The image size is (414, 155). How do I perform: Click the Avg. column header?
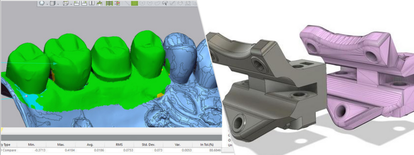point(90,145)
